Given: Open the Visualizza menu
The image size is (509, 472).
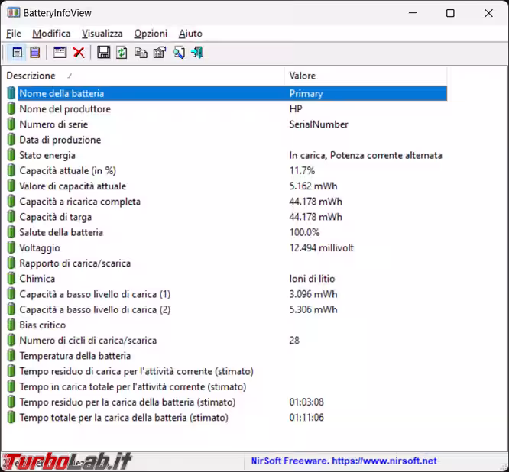Looking at the screenshot, I should tap(102, 34).
